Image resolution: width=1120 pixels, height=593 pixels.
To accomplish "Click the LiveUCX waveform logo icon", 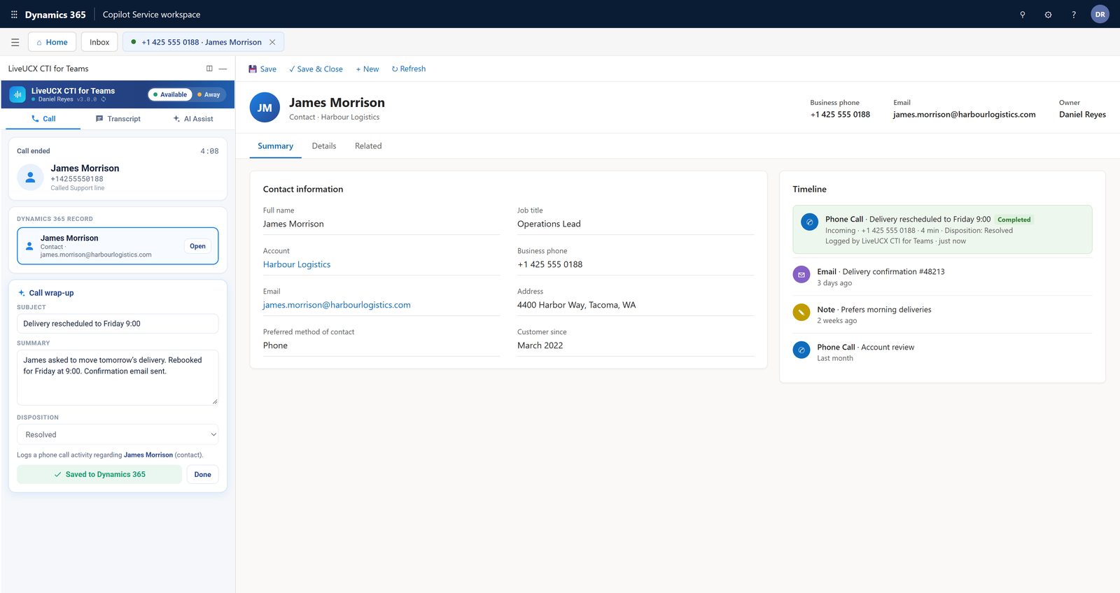I will (18, 94).
